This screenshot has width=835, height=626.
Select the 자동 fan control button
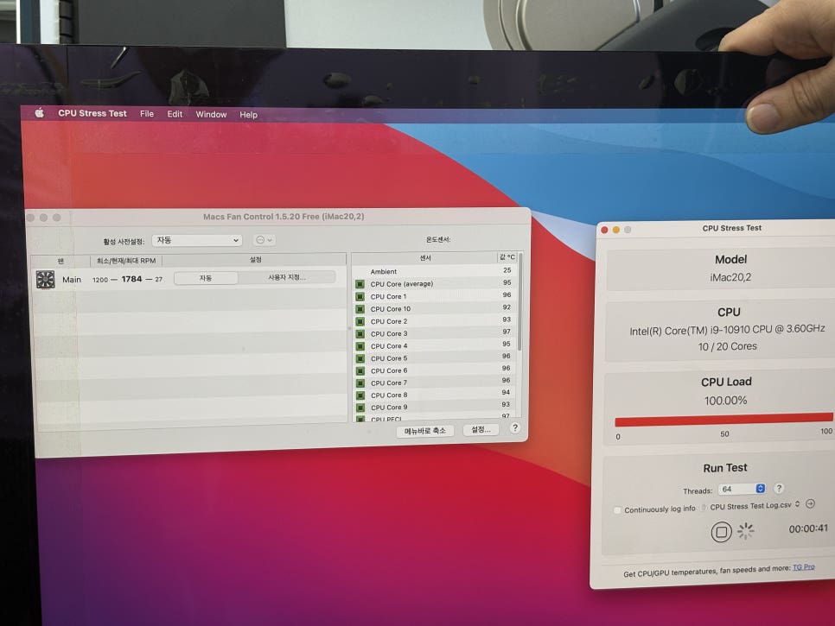click(206, 278)
